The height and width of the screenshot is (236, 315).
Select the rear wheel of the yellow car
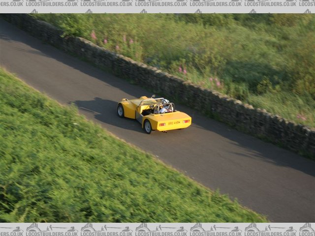click(148, 127)
